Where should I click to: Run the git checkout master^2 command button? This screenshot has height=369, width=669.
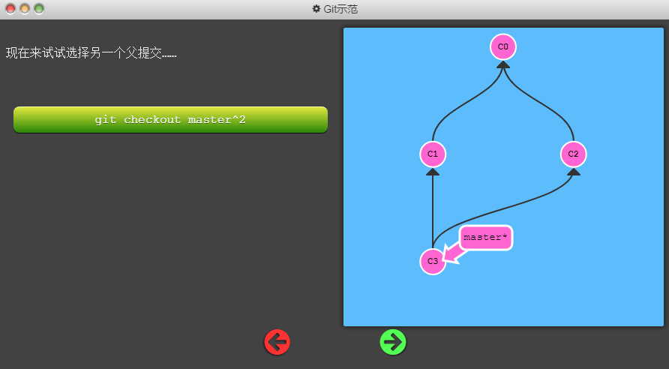171,119
